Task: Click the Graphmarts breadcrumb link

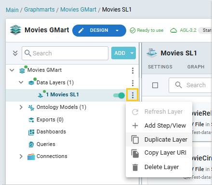Action: point(40,10)
